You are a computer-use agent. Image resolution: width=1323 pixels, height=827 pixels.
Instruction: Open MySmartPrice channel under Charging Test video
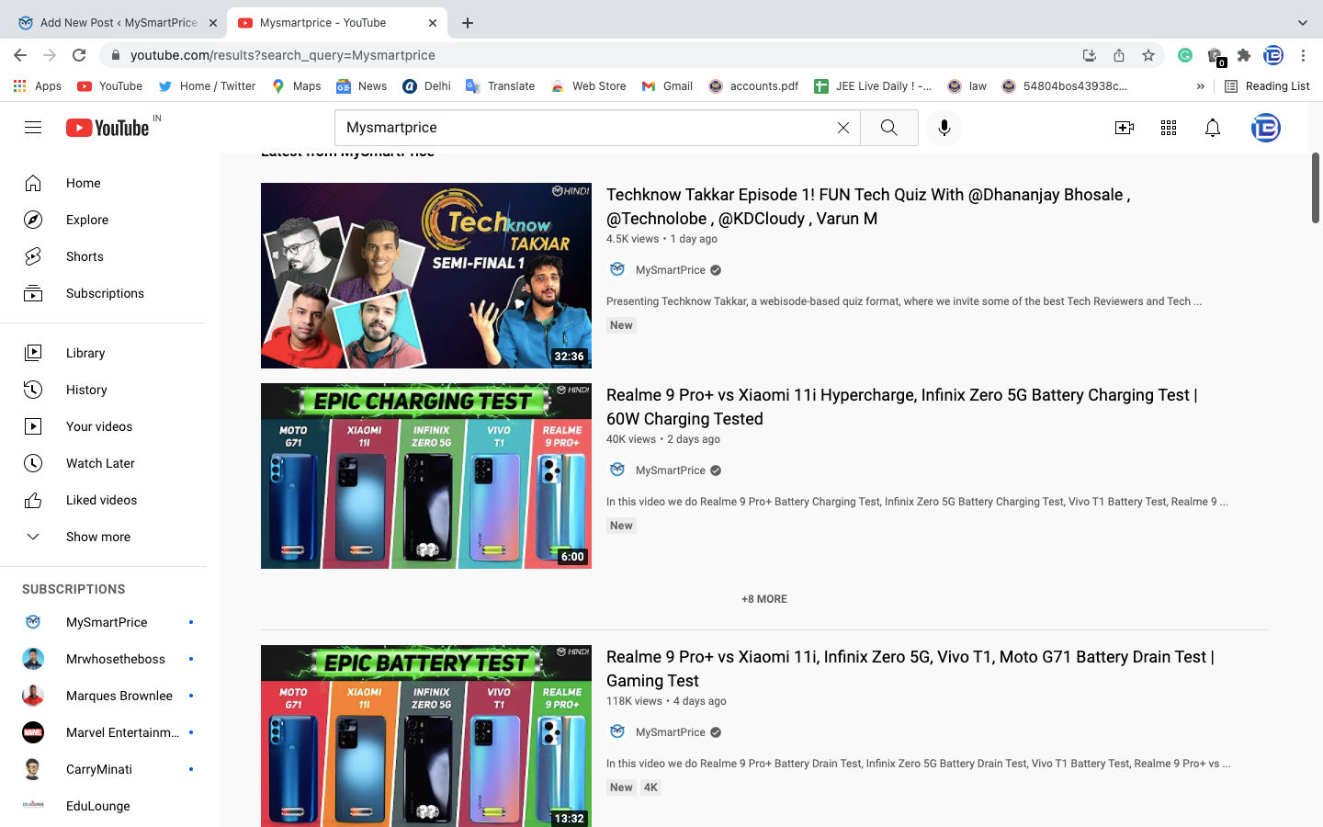tap(670, 470)
